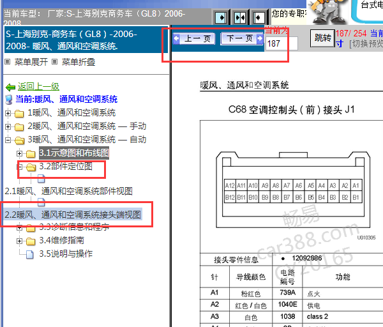
Task: Click table cell 739A
Action: pyautogui.click(x=287, y=293)
